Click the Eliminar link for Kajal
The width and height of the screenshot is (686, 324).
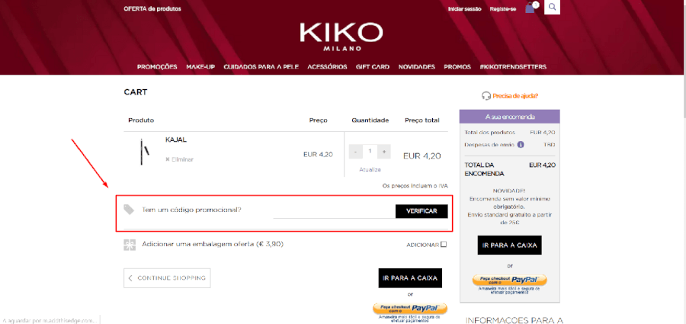179,159
